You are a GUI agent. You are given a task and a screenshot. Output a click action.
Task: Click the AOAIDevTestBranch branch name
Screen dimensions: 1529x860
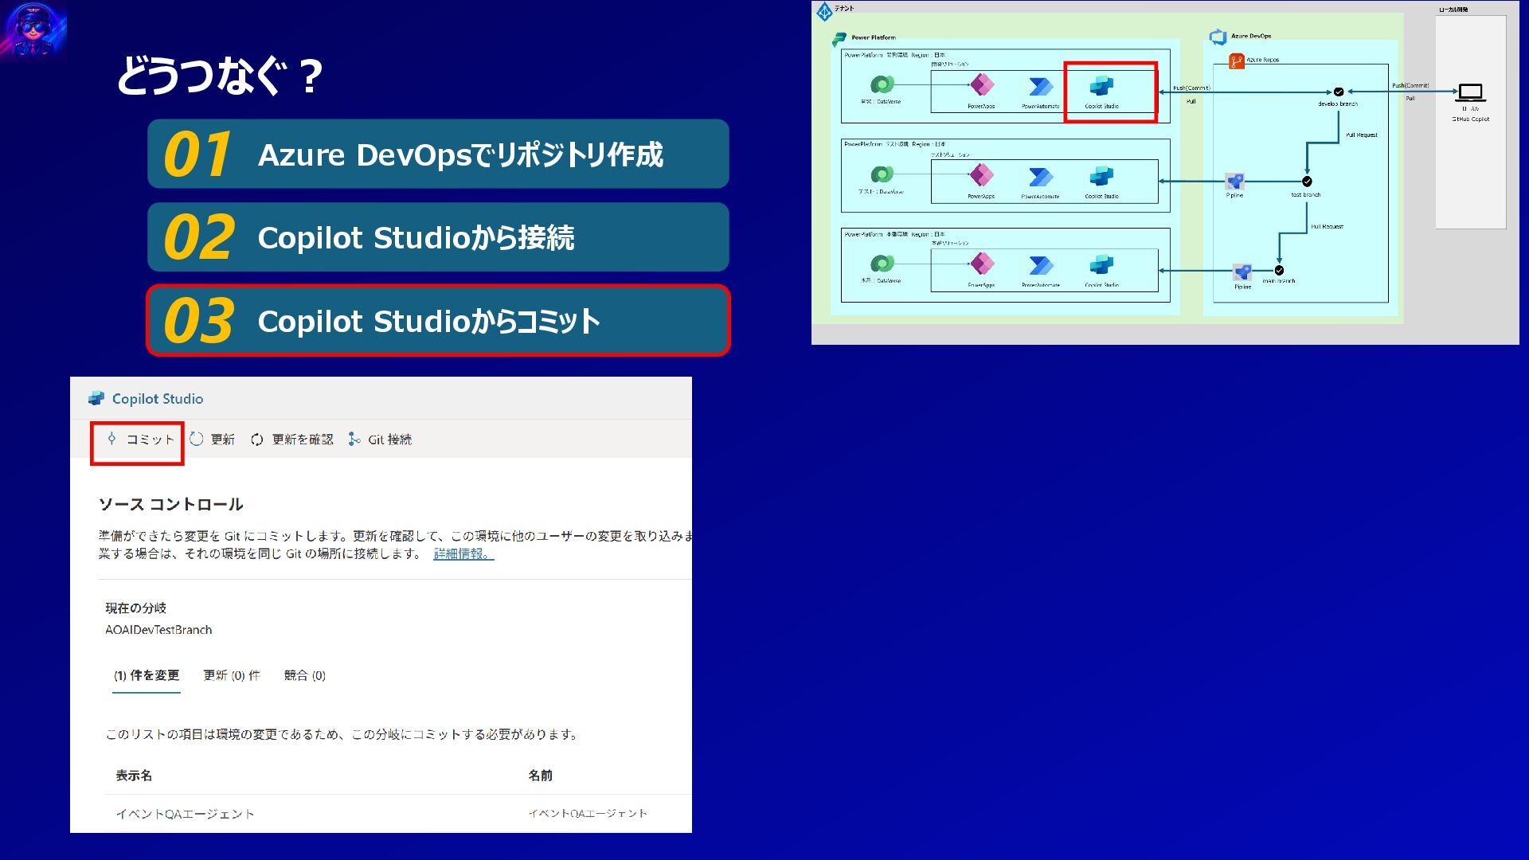pyautogui.click(x=158, y=630)
